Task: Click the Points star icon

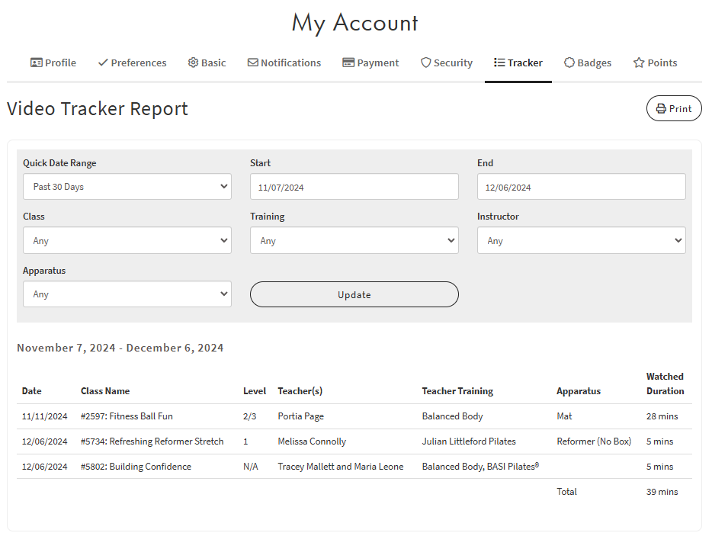Action: point(639,63)
